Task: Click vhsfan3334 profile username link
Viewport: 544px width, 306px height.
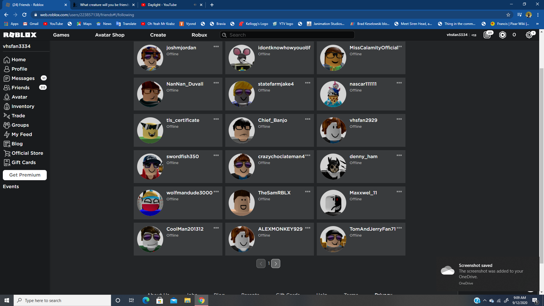Action: 17,46
